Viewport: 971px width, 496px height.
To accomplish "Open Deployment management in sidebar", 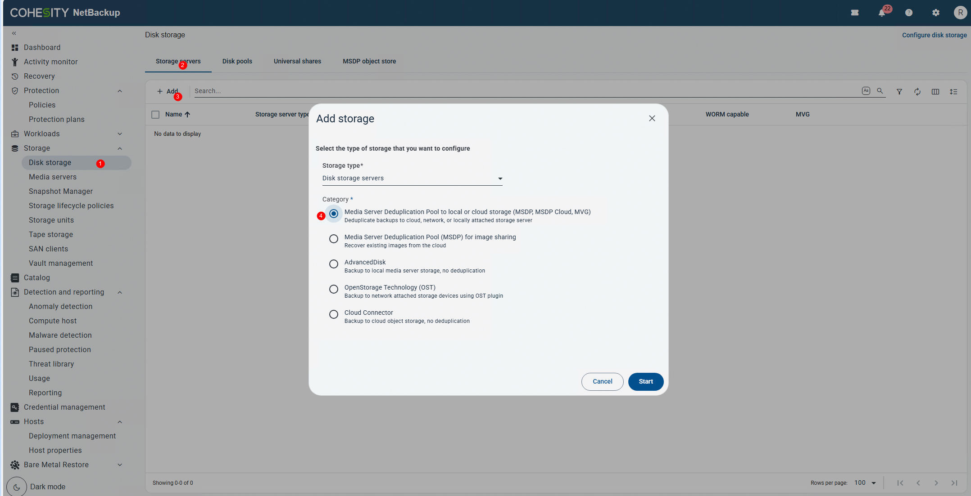I will [x=73, y=436].
